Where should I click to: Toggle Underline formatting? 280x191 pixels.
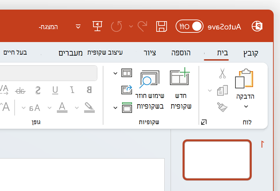click(x=55, y=90)
